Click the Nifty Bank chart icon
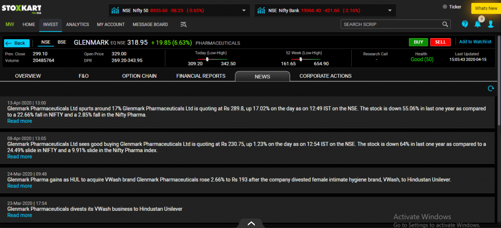Image resolution: width=501 pixels, height=228 pixels. pos(261,10)
